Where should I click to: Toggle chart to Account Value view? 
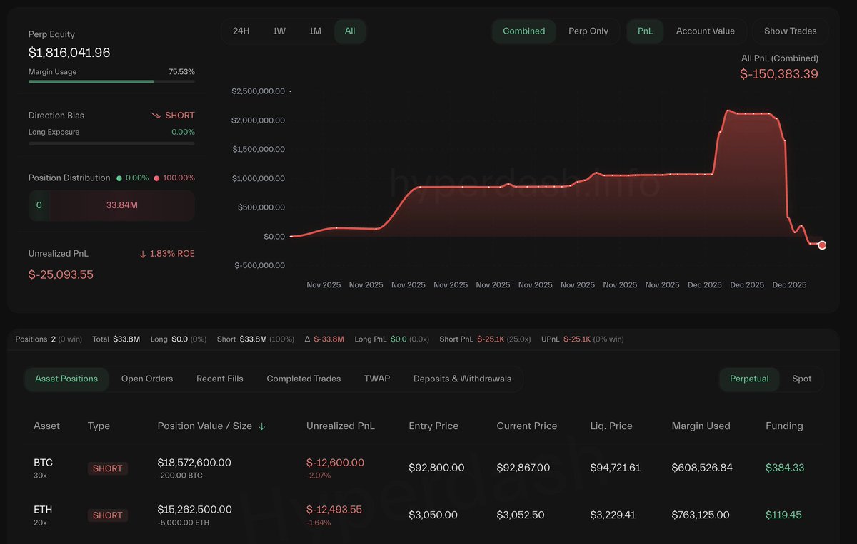(705, 31)
